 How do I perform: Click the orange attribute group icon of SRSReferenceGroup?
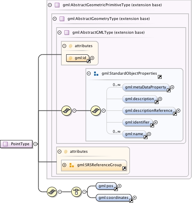point(71,165)
